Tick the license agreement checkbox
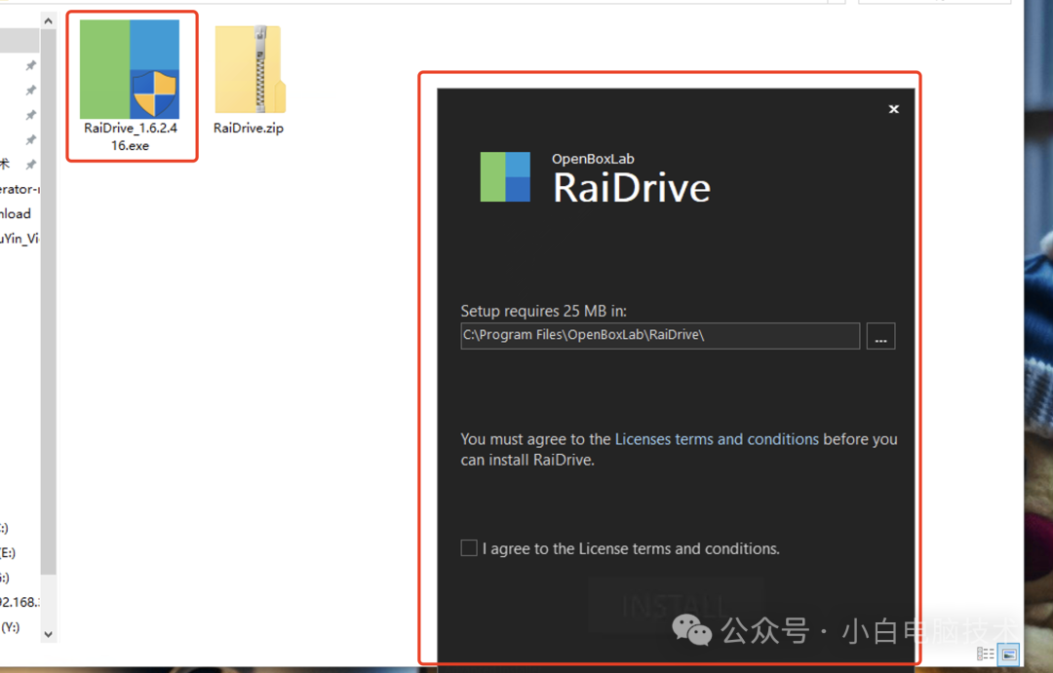1053x673 pixels. [x=469, y=548]
